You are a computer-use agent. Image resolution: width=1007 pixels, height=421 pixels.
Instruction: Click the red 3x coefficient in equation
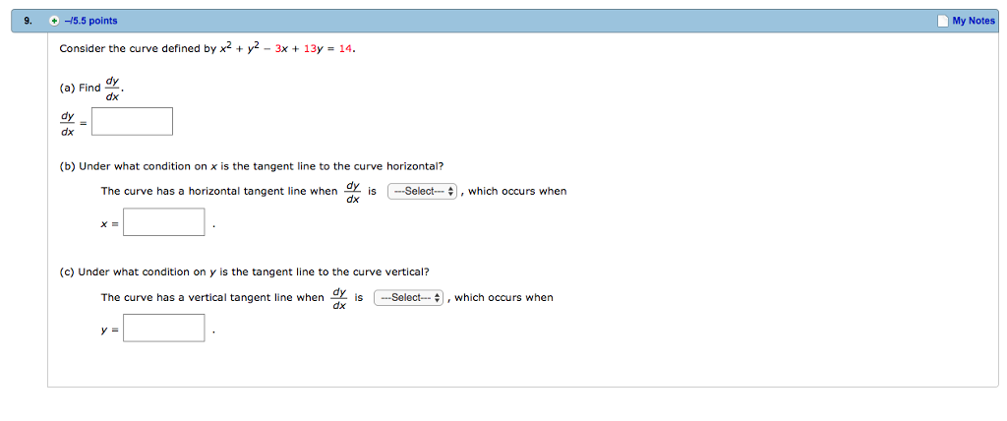(x=280, y=49)
